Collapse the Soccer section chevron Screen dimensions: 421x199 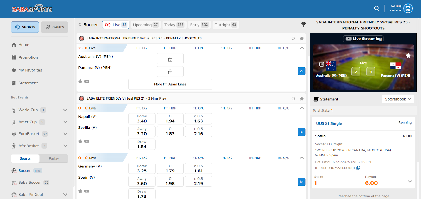coord(80,25)
